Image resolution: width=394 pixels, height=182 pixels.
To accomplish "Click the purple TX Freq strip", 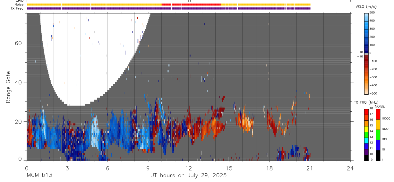I will 169,8.
